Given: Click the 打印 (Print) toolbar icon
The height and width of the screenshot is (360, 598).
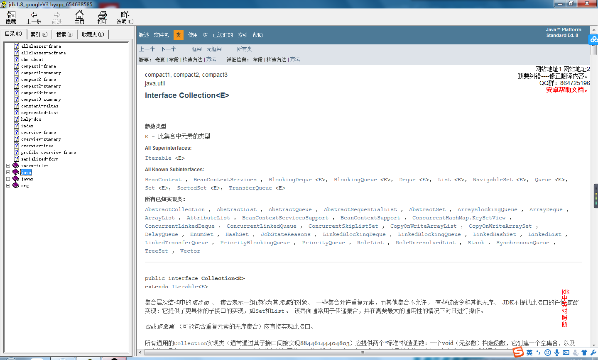Looking at the screenshot, I should click(102, 17).
